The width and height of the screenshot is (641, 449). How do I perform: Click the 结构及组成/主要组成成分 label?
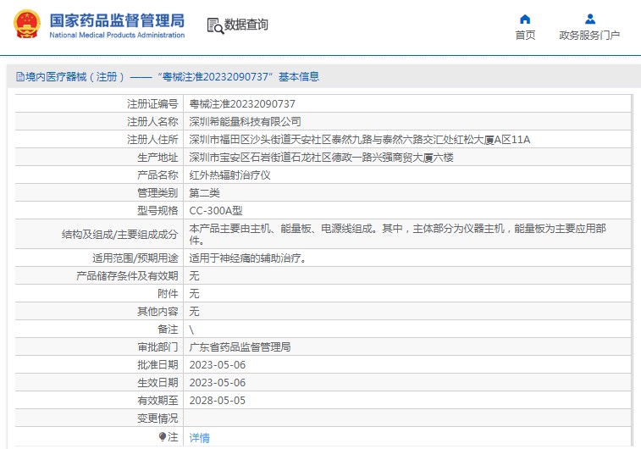(119, 235)
